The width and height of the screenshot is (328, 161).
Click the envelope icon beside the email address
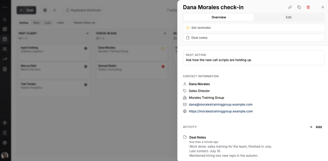tap(185, 105)
